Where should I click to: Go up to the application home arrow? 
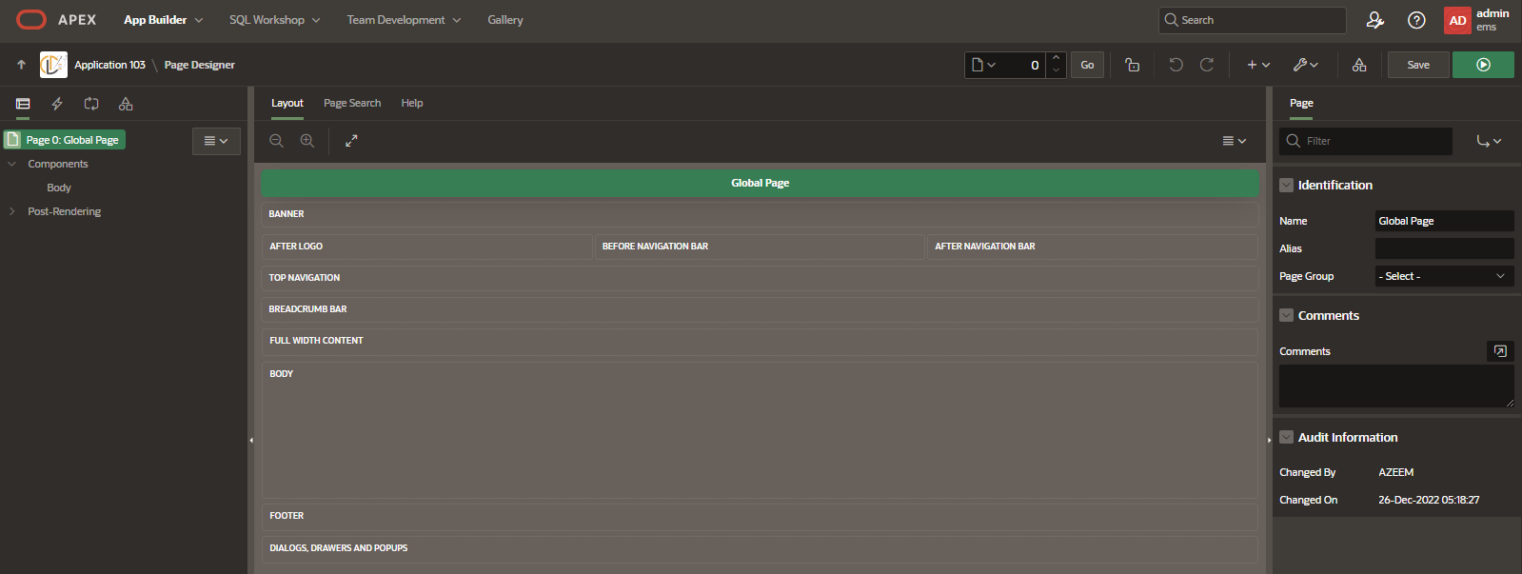tap(21, 65)
